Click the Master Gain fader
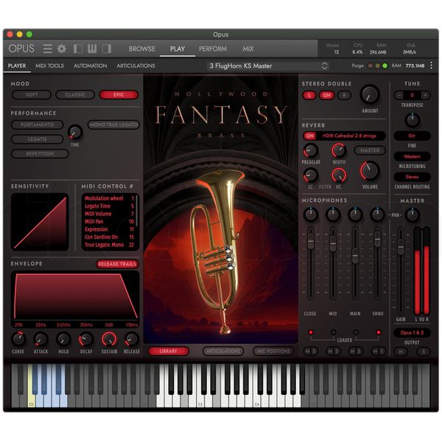442x442 pixels. pos(400,247)
